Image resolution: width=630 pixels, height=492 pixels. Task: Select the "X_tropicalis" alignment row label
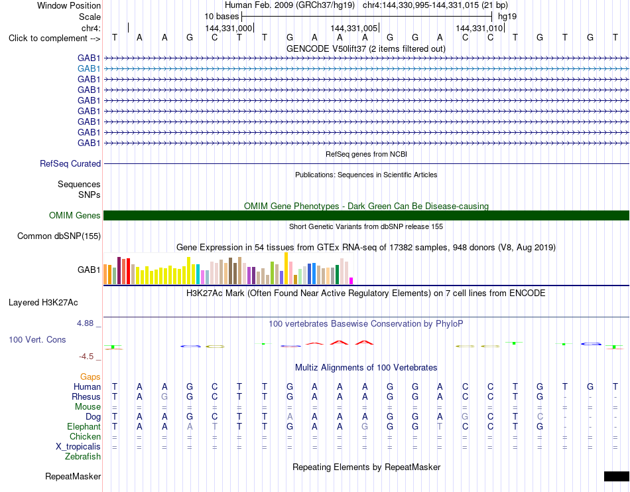[x=78, y=447]
